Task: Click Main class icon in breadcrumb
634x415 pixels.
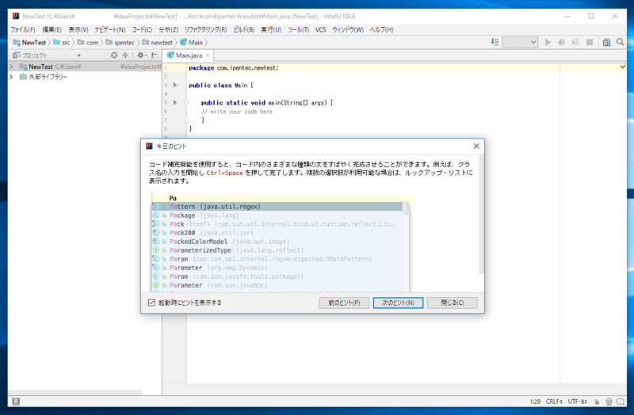Action: 184,42
